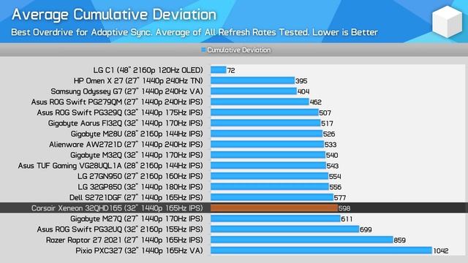468x263 pixels.
Task: Click the blue Cumulative Deviation legend swatch
Action: [x=203, y=50]
